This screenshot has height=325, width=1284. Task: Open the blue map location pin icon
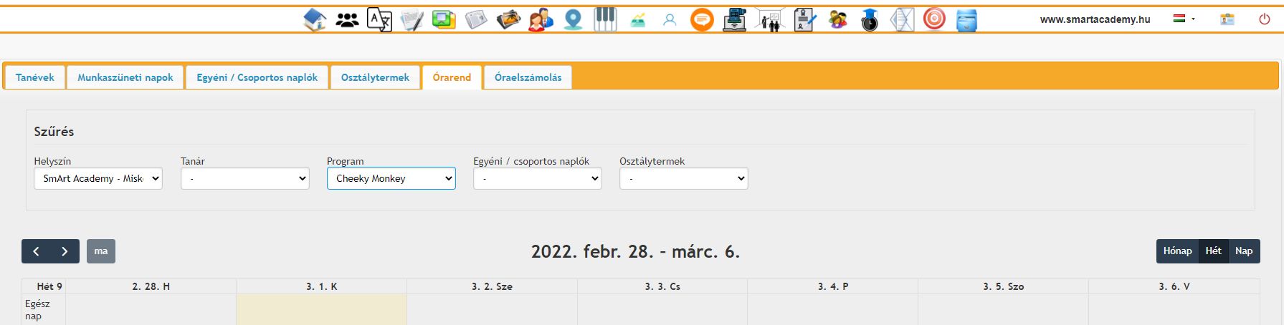(x=573, y=19)
